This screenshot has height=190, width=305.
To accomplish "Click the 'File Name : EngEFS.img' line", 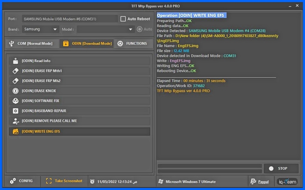I will pos(178,46).
